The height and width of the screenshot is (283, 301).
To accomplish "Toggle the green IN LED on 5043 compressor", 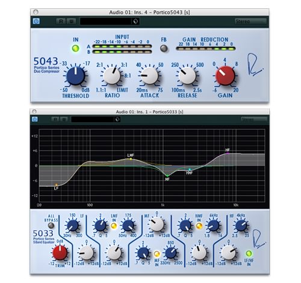I will click(76, 48).
